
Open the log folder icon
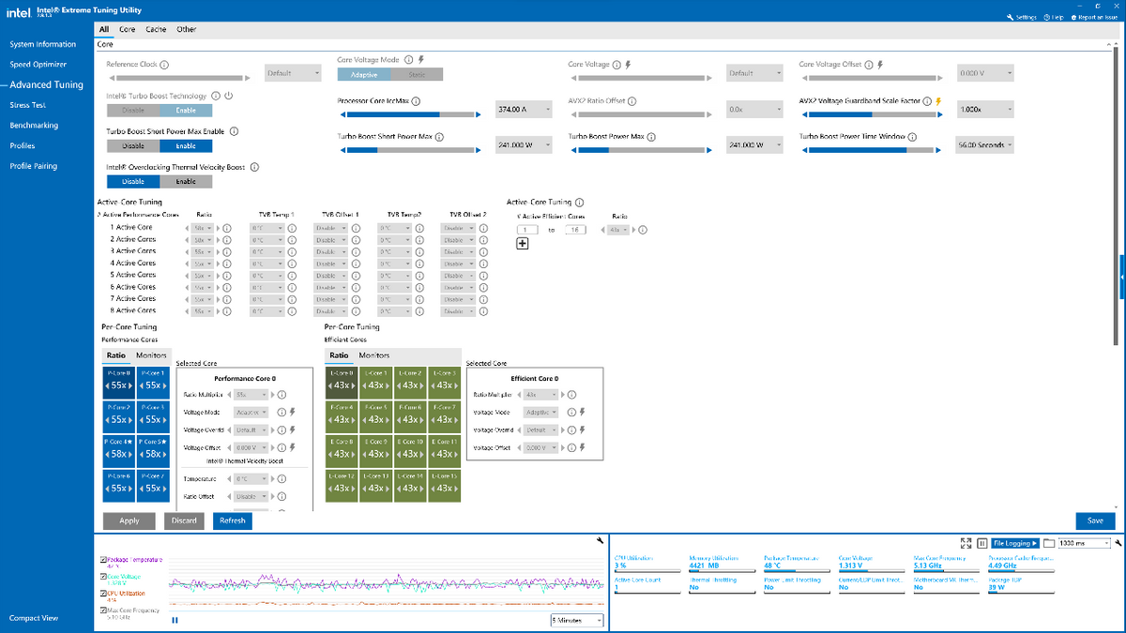(x=1048, y=543)
